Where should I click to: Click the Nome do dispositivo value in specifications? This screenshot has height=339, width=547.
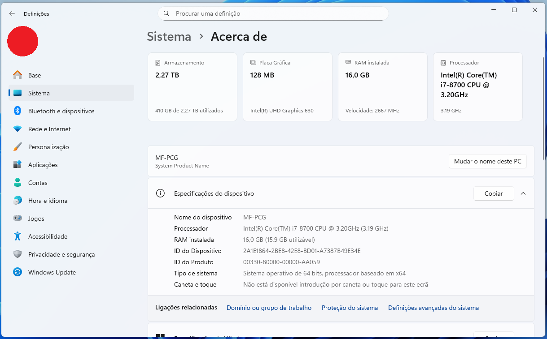pos(254,217)
